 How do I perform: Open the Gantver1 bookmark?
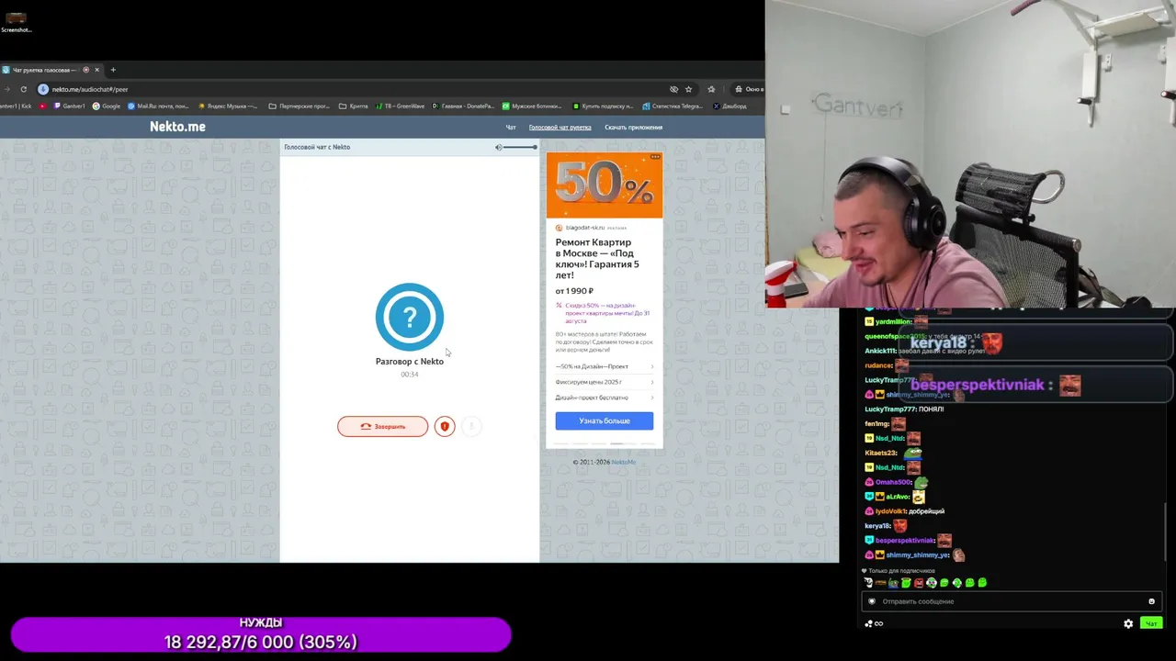[x=70, y=106]
